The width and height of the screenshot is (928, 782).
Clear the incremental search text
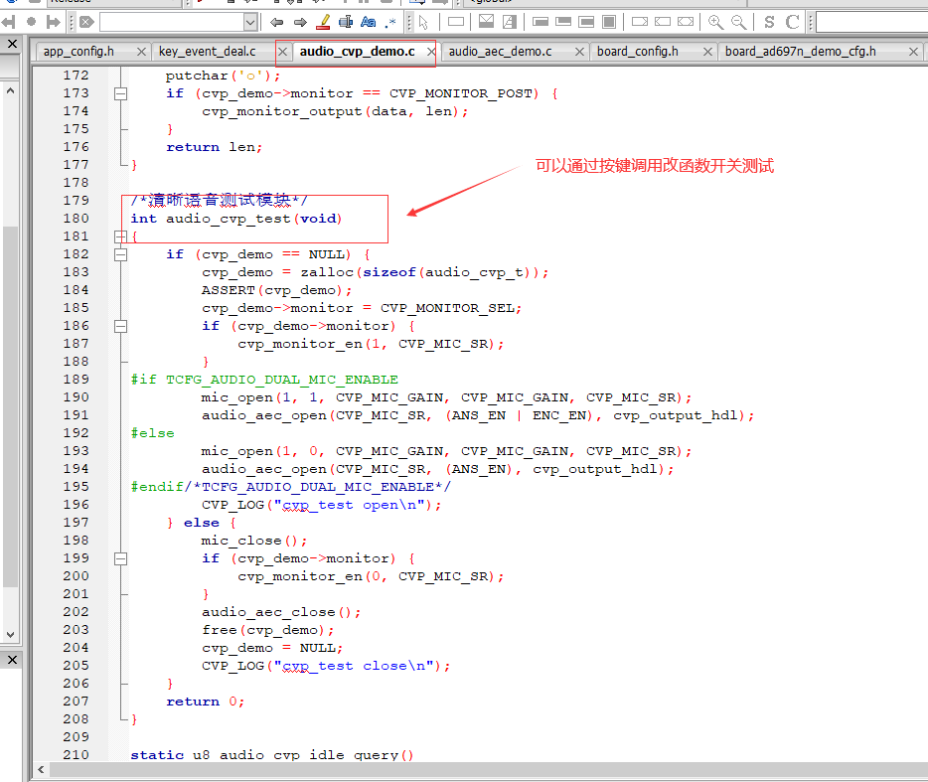(x=87, y=23)
